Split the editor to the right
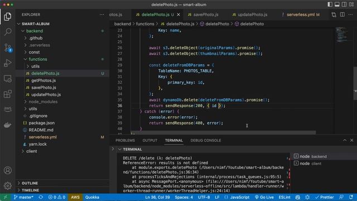This screenshot has height=201, width=357. [x=342, y=15]
